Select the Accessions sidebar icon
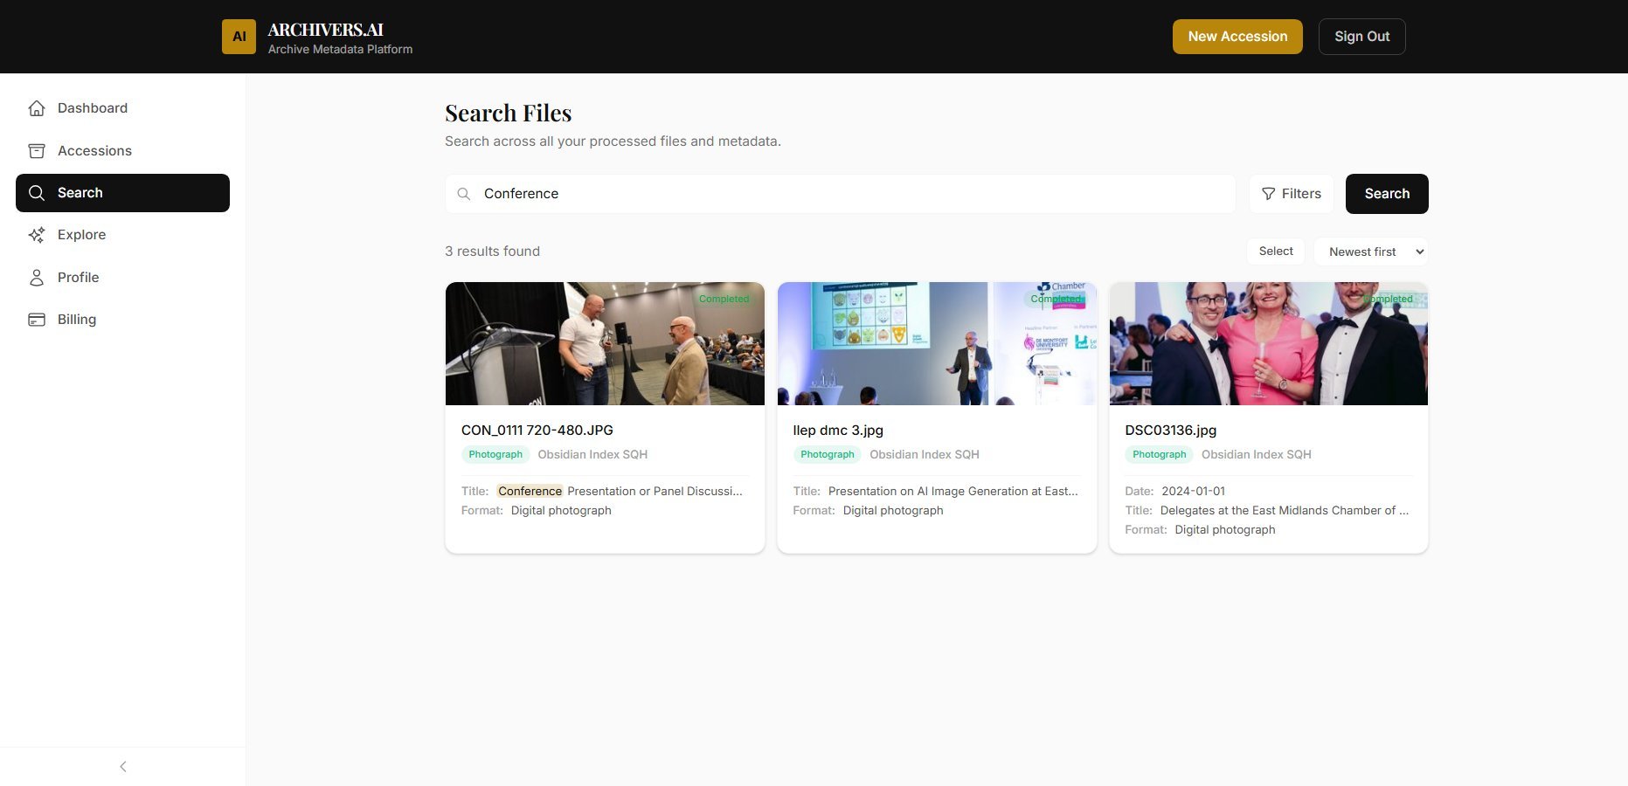 click(x=36, y=150)
